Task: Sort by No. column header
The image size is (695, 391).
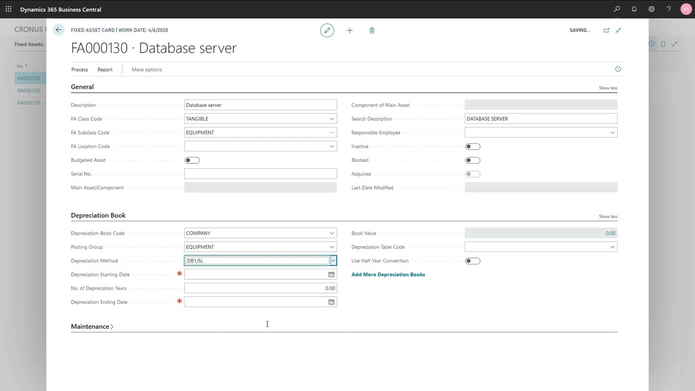Action: coord(22,66)
